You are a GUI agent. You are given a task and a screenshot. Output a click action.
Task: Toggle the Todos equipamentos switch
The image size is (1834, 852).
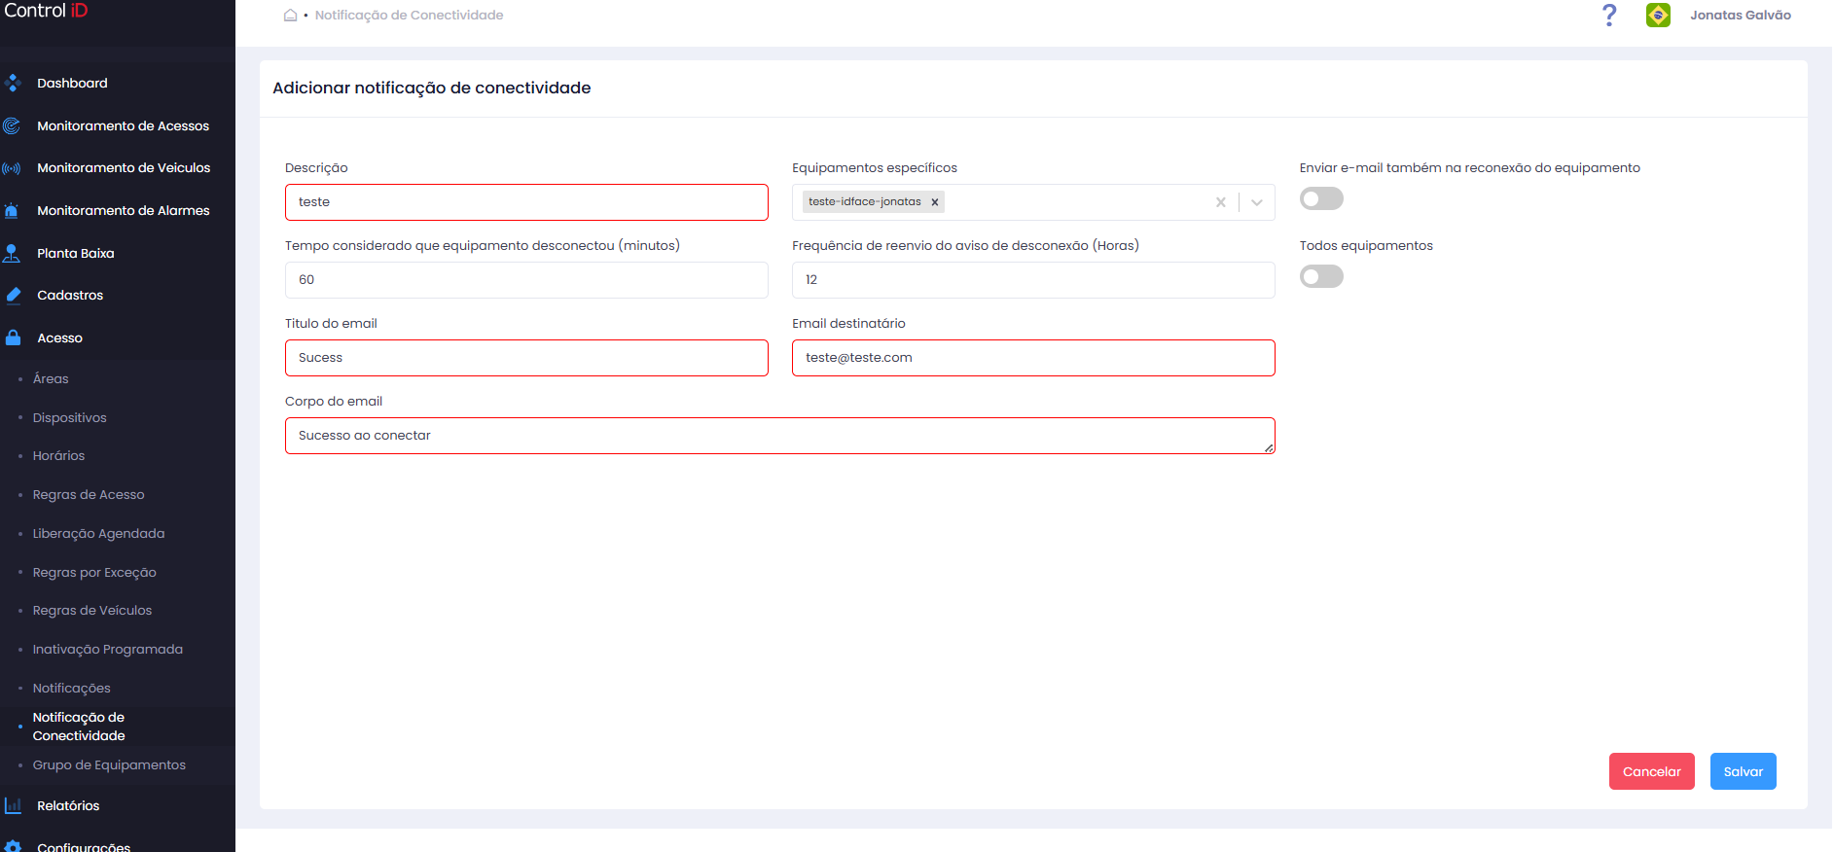click(x=1321, y=276)
